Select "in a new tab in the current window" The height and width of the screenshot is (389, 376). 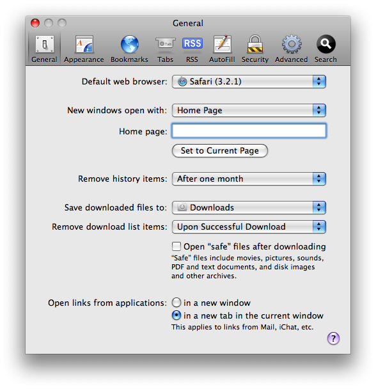[x=176, y=315]
